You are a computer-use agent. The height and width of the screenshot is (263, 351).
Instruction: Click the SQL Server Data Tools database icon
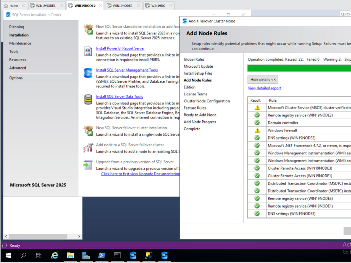[88, 100]
